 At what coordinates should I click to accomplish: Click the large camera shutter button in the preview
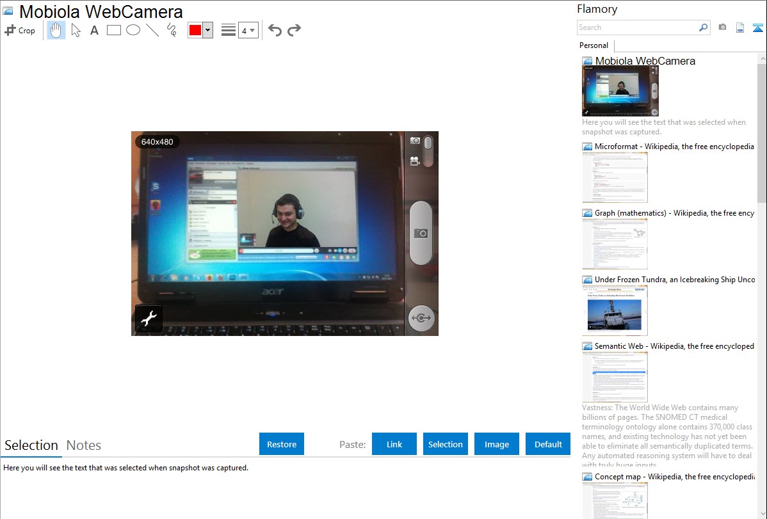[x=421, y=234]
